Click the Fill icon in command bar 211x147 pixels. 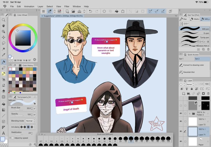(117, 11)
